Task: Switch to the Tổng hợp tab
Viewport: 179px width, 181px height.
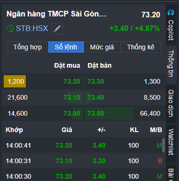Action: click(x=28, y=47)
